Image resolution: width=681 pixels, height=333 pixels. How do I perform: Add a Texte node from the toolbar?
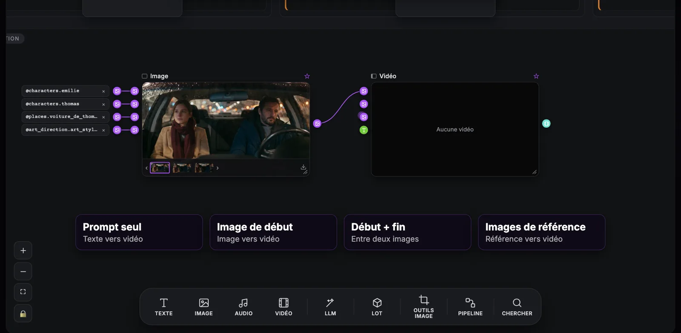click(163, 307)
